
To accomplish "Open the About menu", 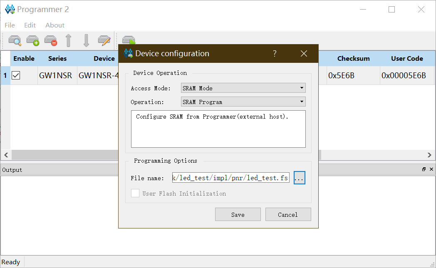I will tap(55, 25).
